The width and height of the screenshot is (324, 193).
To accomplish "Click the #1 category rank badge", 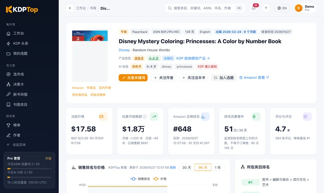I will (x=250, y=182).
